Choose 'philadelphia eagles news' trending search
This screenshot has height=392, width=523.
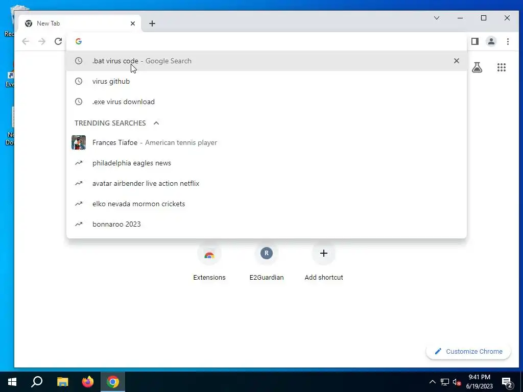point(267,163)
